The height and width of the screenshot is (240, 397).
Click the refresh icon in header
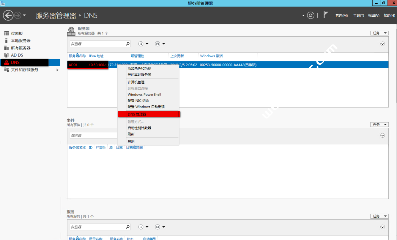tap(311, 15)
